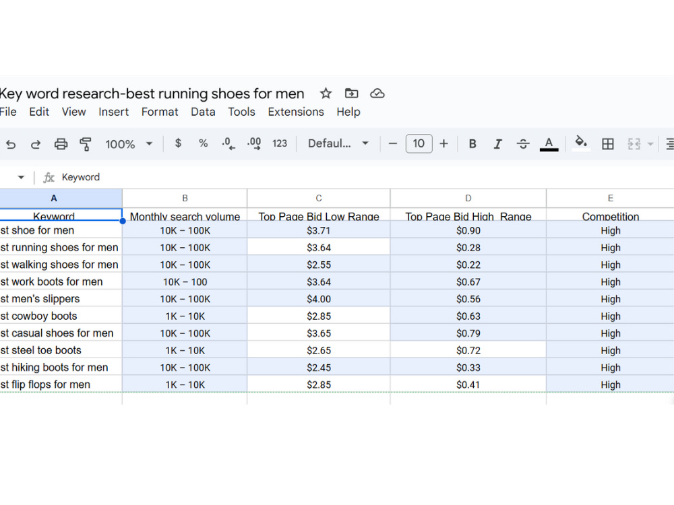Screen dimensions: 674x505
Task: Toggle strikethrough formatting
Action: click(523, 144)
